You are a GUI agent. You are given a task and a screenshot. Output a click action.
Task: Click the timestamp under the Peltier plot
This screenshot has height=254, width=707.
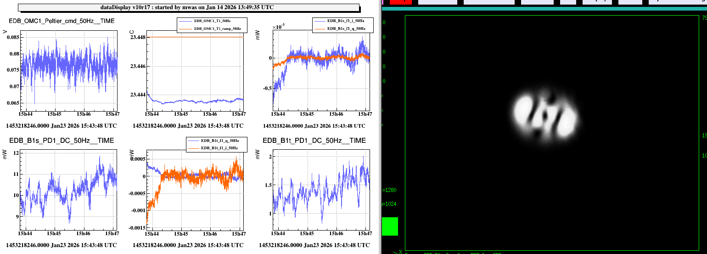(x=62, y=125)
